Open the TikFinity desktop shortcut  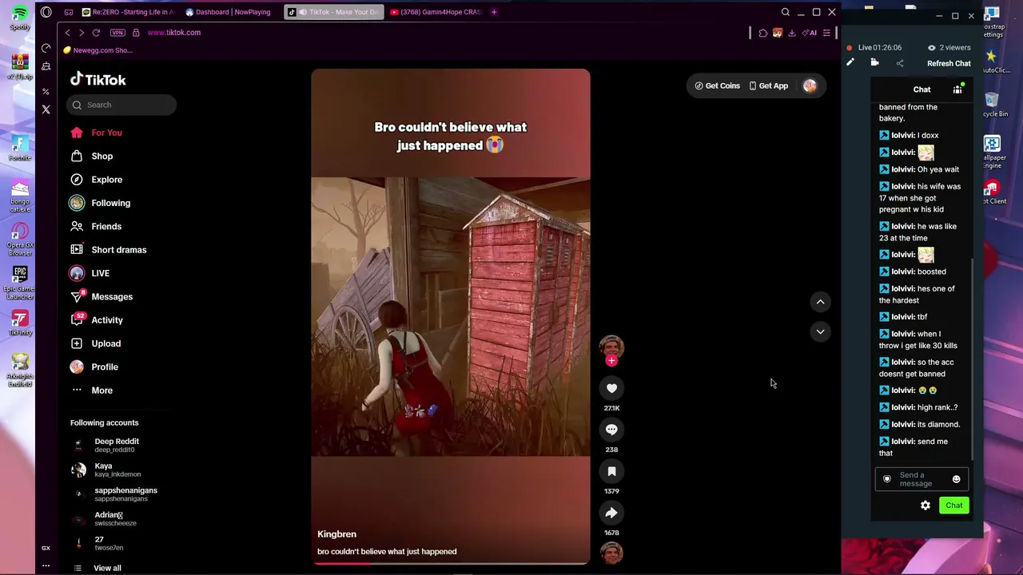click(x=20, y=323)
